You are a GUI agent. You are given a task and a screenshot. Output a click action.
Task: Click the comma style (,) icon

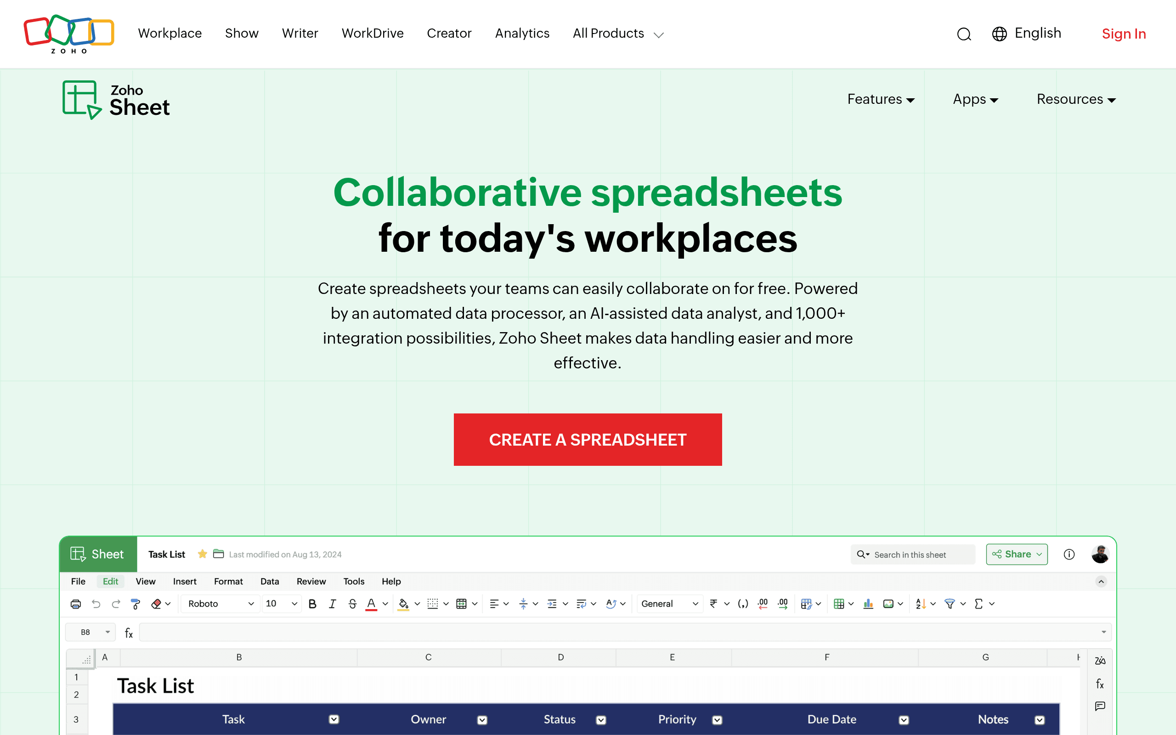pos(742,604)
